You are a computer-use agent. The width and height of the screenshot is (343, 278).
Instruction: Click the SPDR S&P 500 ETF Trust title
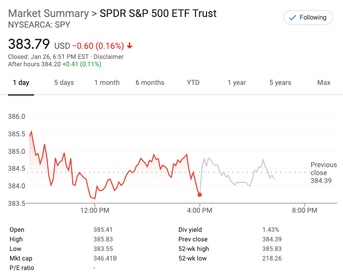coord(158,13)
